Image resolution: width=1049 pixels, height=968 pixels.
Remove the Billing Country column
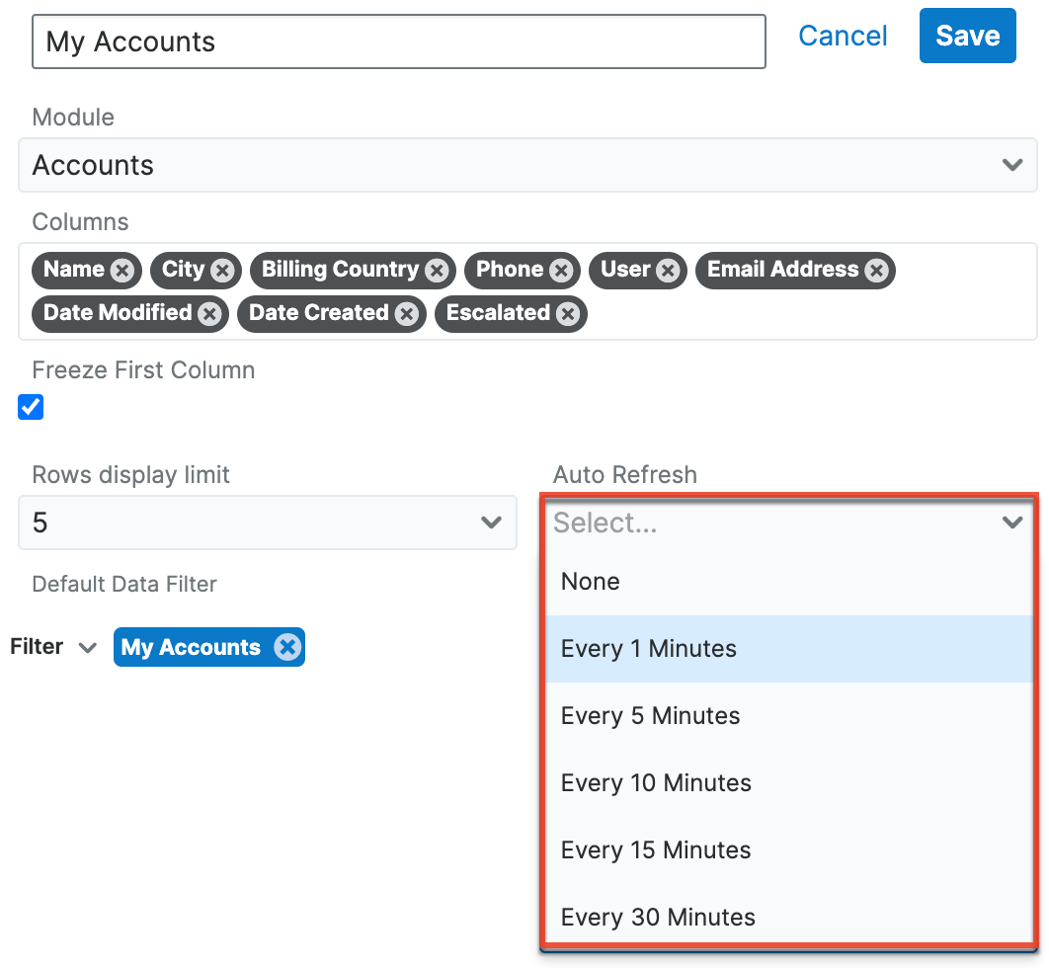(x=436, y=270)
